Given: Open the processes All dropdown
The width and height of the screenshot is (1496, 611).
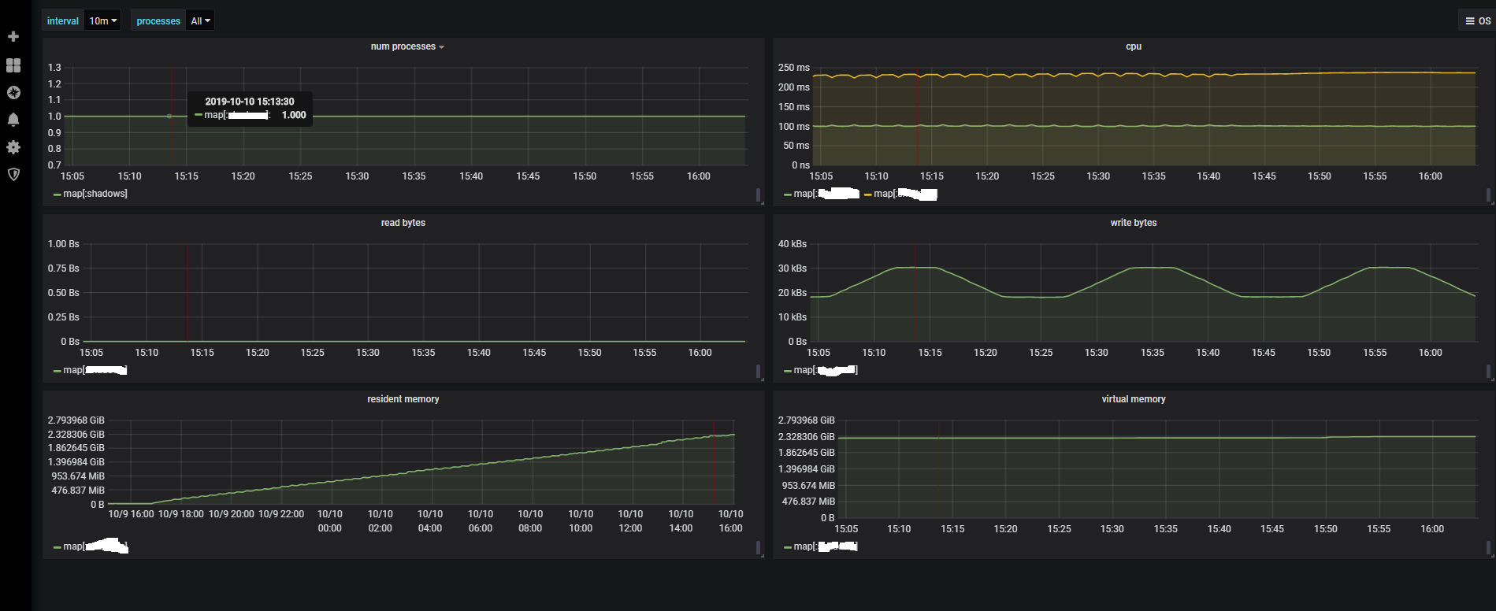Looking at the screenshot, I should (200, 20).
